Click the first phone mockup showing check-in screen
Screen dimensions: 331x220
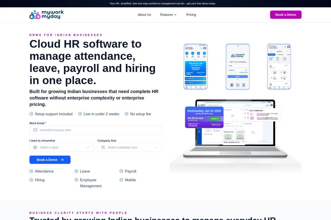click(195, 67)
